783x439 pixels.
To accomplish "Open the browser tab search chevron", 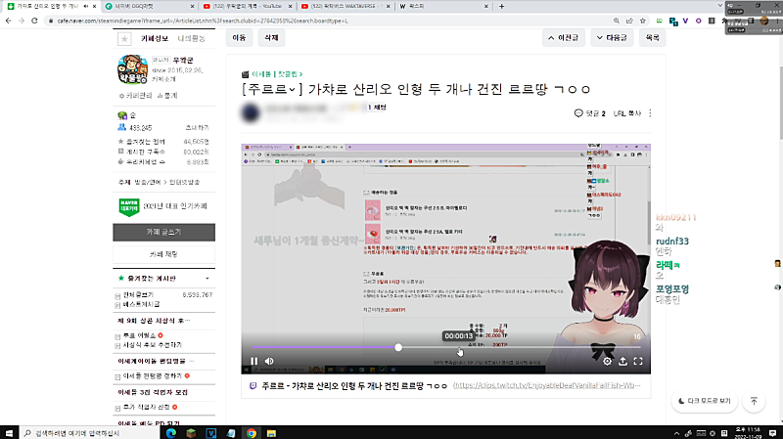I will (x=719, y=6).
